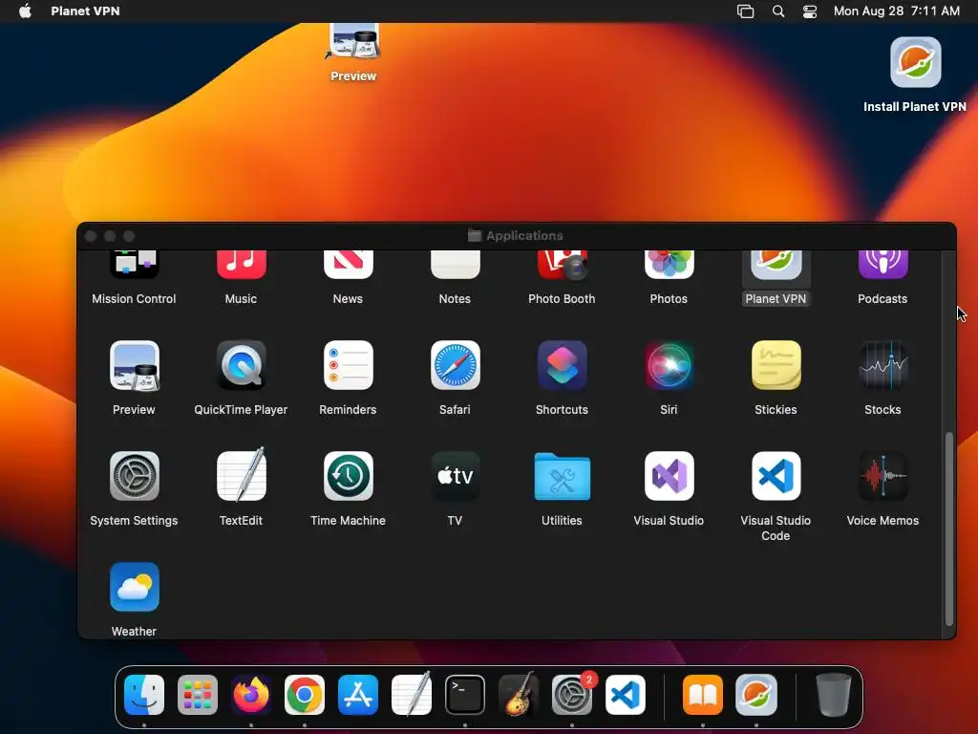Open the Stickies app
Viewport: 978px width, 734px height.
pyautogui.click(x=776, y=366)
